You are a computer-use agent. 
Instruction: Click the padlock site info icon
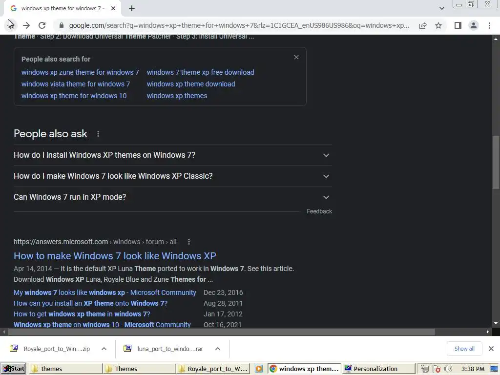[x=62, y=25]
